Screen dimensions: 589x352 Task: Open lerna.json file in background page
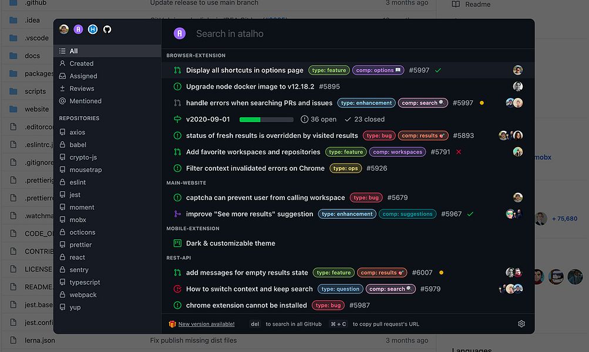40,340
